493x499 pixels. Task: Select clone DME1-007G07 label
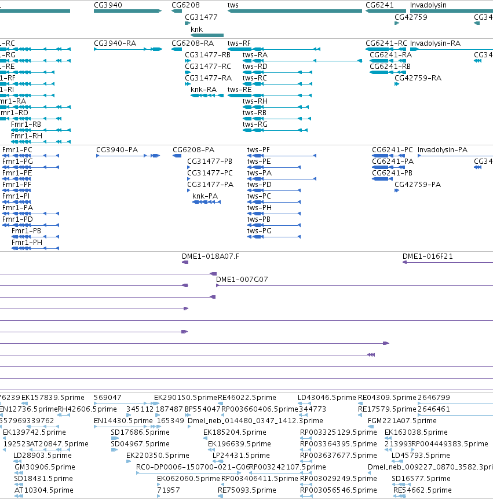(x=242, y=280)
